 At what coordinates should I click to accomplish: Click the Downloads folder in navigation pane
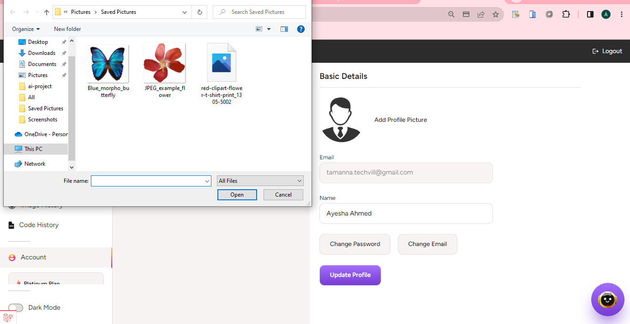[42, 53]
